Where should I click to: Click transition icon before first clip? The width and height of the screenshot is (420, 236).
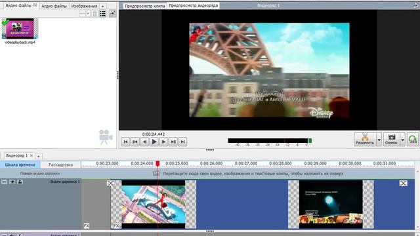click(111, 184)
